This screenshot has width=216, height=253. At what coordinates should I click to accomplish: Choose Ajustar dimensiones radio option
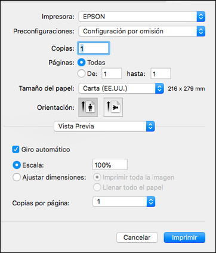click(x=17, y=177)
